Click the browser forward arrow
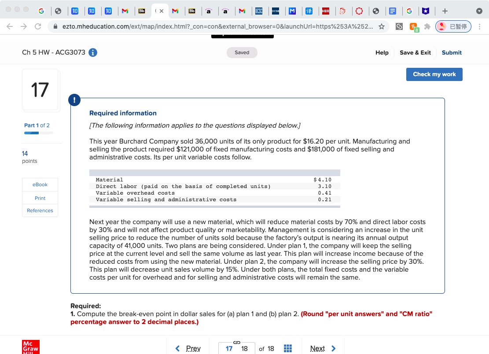This screenshot has height=354, width=489. coord(24,26)
